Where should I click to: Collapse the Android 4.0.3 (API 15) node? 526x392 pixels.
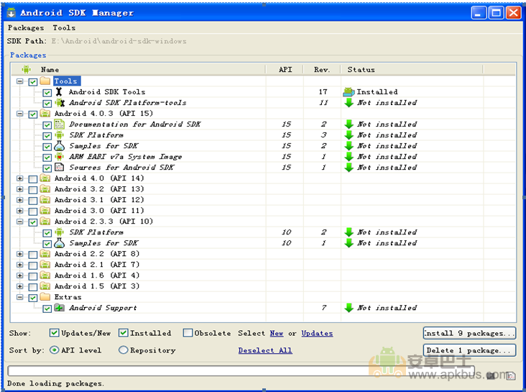click(20, 114)
